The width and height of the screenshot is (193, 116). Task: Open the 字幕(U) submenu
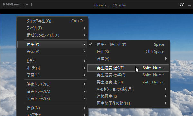[52, 75]
